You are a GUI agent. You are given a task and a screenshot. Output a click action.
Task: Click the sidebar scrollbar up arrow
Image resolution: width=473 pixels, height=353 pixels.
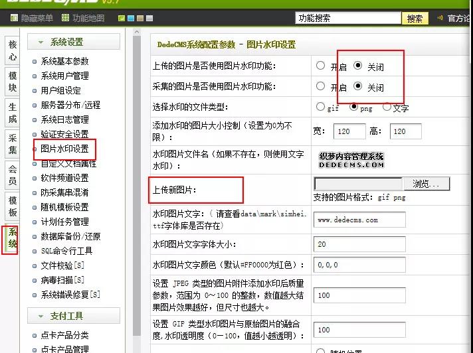click(x=137, y=31)
